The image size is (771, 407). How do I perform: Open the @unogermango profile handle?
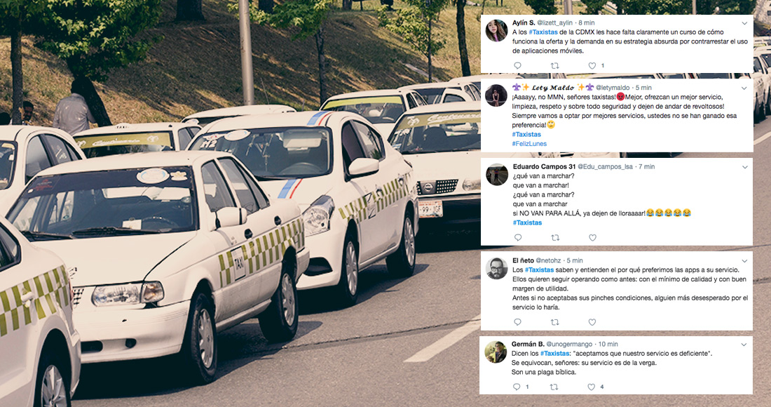pyautogui.click(x=569, y=344)
